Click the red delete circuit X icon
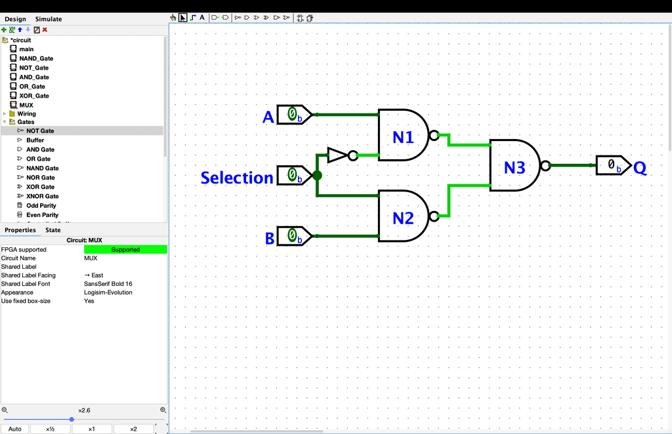This screenshot has width=672, height=434. tap(45, 30)
